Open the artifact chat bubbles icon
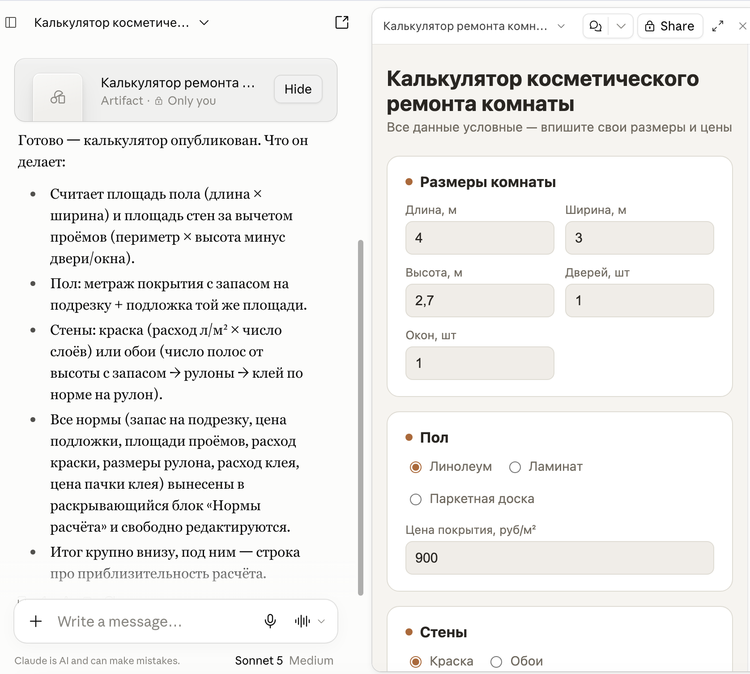Image resolution: width=750 pixels, height=674 pixels. [x=596, y=26]
